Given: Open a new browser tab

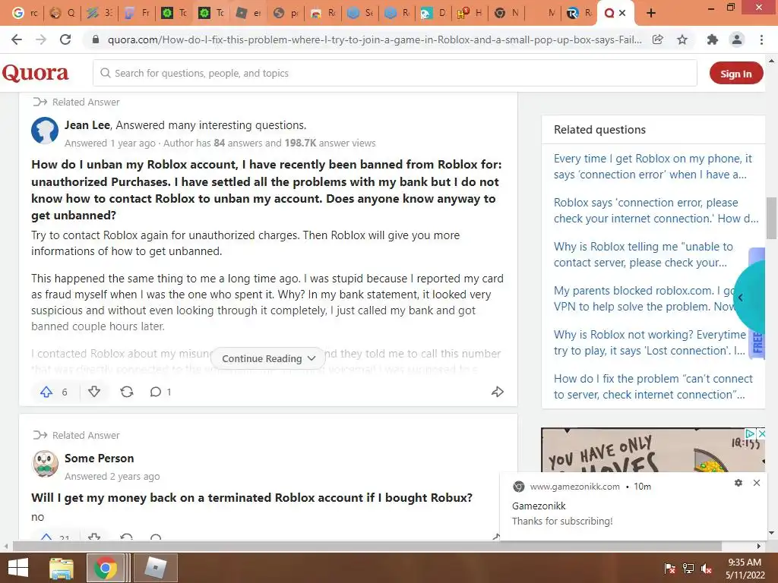Looking at the screenshot, I should tap(651, 13).
